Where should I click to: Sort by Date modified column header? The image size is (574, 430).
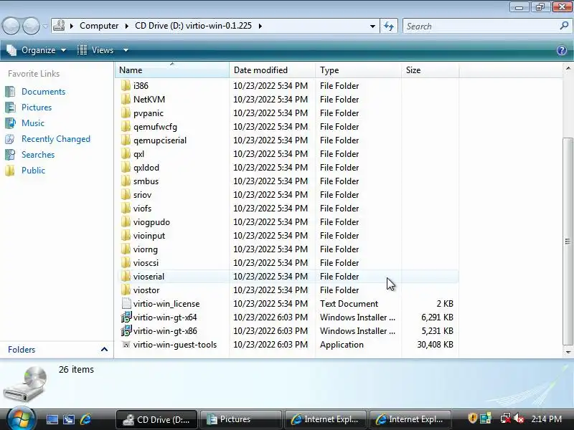pyautogui.click(x=272, y=70)
